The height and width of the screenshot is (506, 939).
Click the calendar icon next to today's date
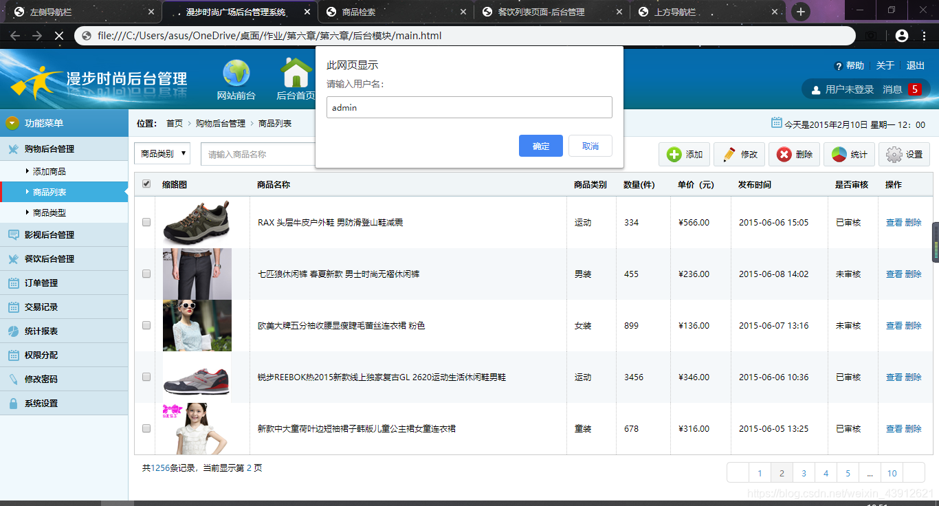777,123
